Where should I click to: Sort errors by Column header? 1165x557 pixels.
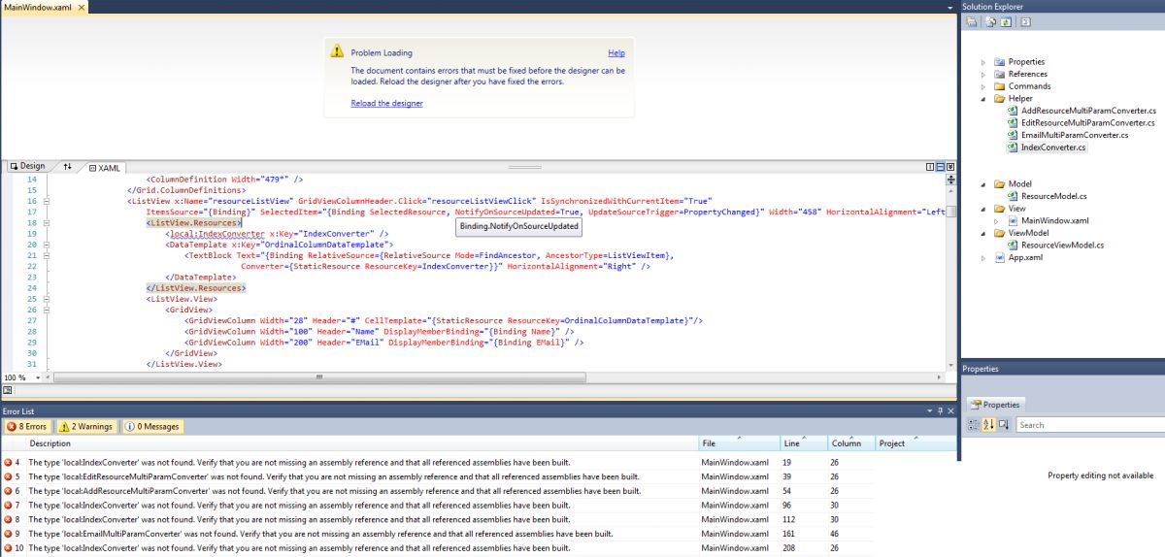tap(851, 443)
